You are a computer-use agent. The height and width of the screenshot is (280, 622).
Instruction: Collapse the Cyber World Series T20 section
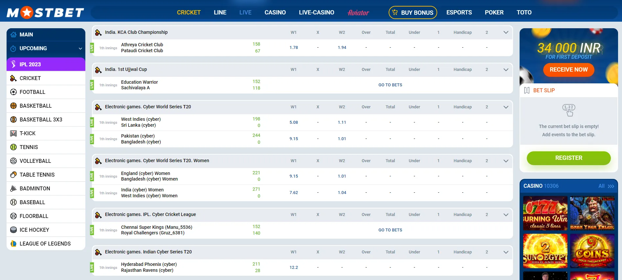coord(506,107)
